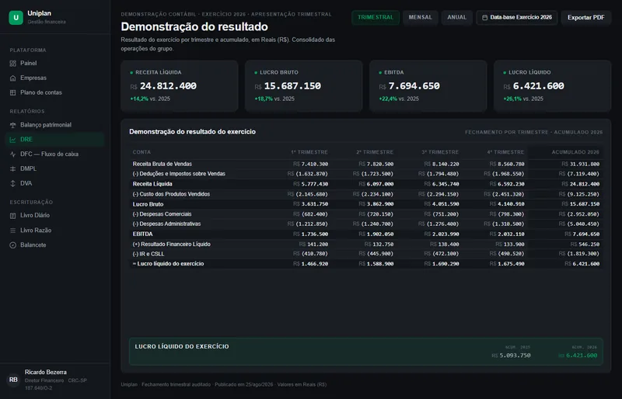622x399 pixels.
Task: Click the 3º Trimestre column header
Action: pos(440,152)
